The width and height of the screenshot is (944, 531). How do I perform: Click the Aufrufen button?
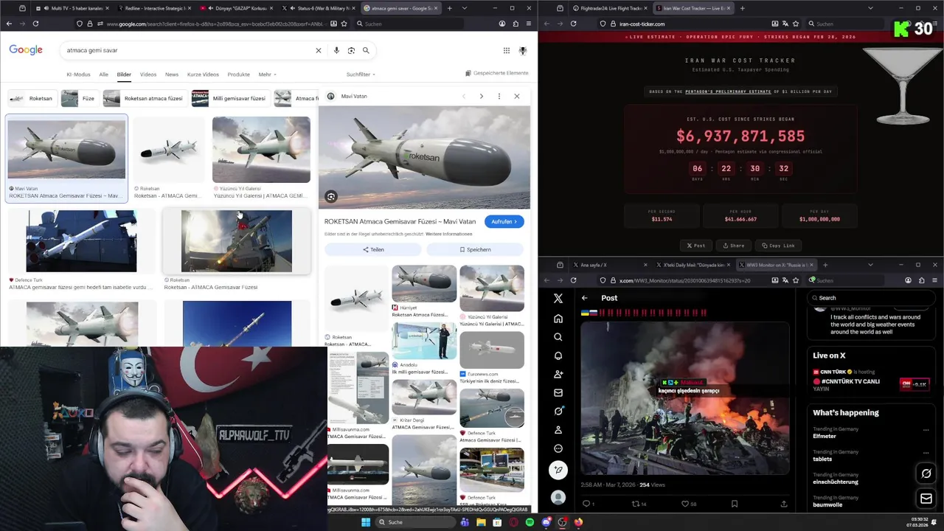pos(504,221)
